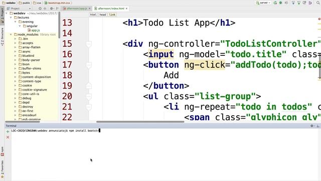Run the server configuration with the green rerun icon
321x181 pixels.
click(275, 3)
